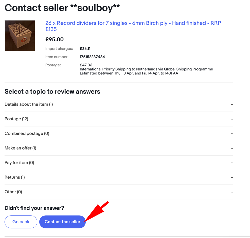Click the Contact the seller button

click(x=62, y=222)
